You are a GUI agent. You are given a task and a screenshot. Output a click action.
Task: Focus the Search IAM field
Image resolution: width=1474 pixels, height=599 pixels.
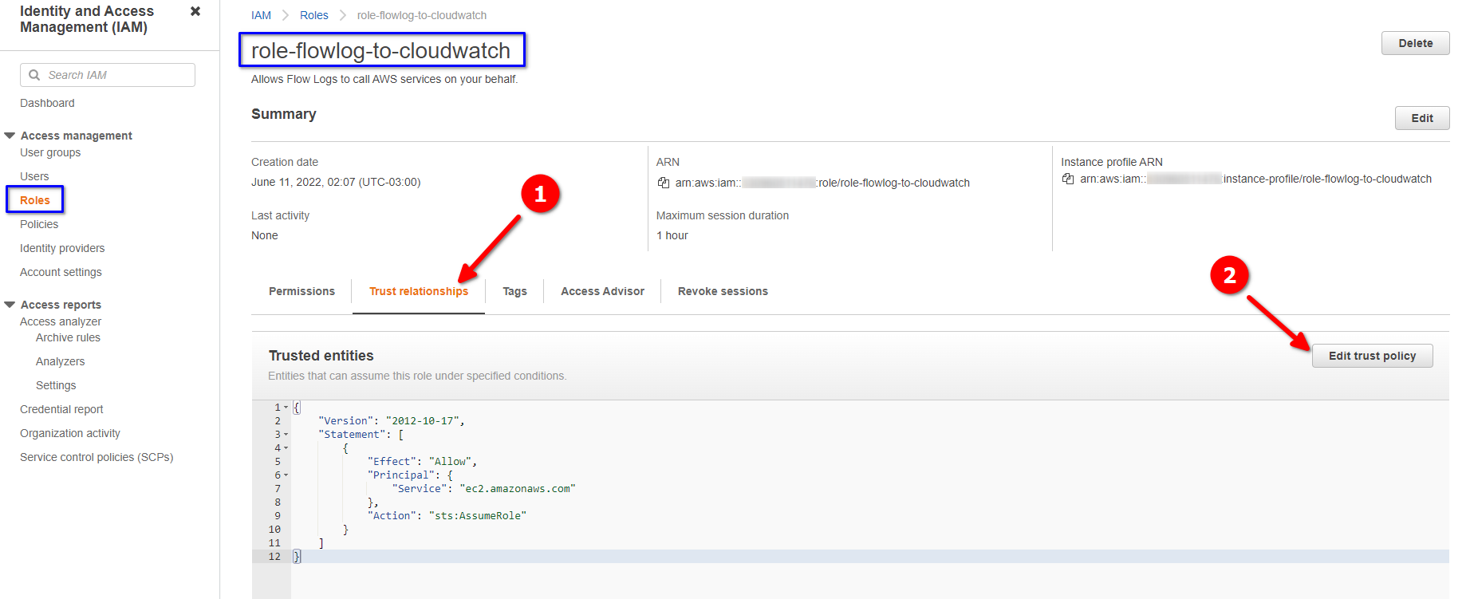click(108, 75)
